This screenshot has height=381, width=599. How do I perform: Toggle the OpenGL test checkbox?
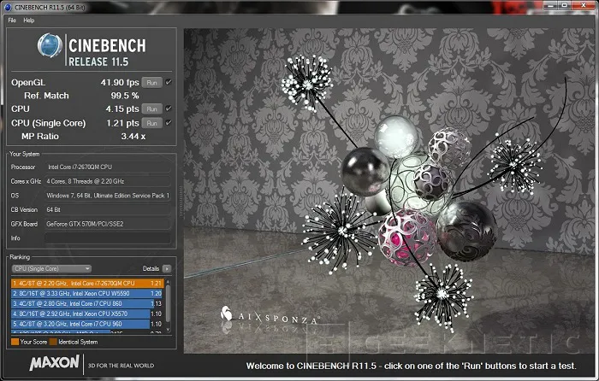169,82
